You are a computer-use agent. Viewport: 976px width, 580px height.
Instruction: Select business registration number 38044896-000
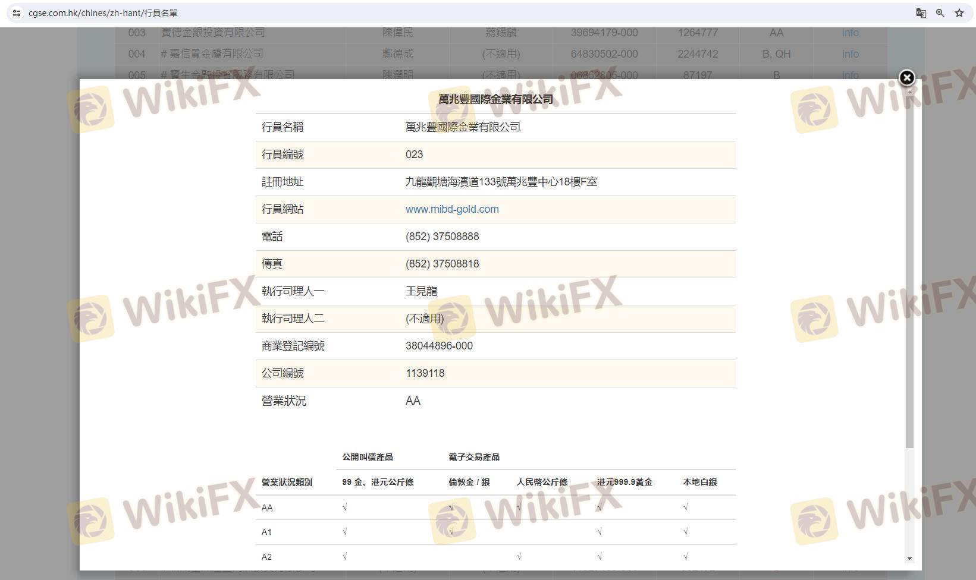coord(440,346)
